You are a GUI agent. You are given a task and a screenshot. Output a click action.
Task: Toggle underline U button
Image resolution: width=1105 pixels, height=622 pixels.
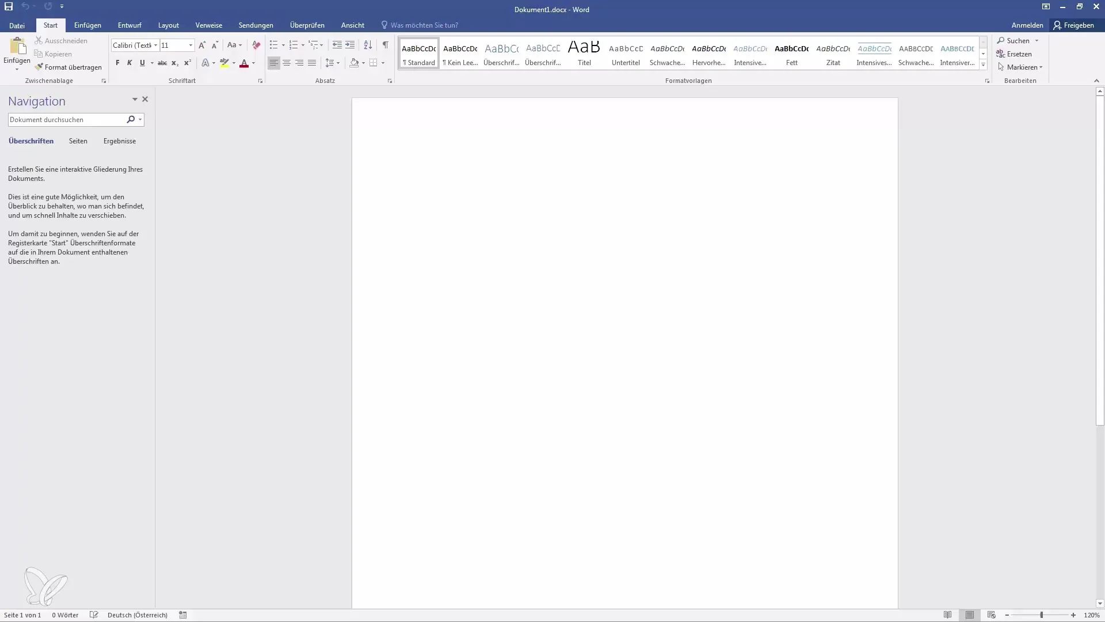[x=142, y=63]
